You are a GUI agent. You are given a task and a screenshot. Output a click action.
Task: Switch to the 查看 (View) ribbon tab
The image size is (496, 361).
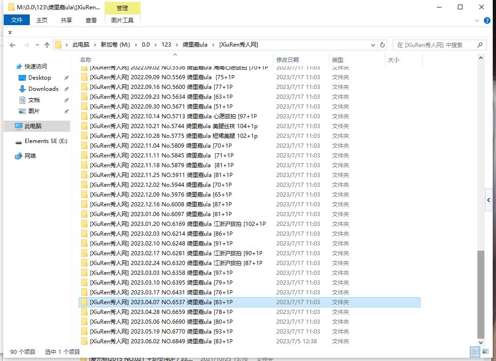[91, 20]
